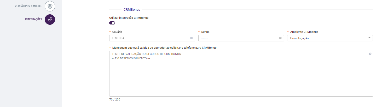382x107 pixels.
Task: Select the INTEGRAÇÕES sidebar menu label
Action: point(33,19)
